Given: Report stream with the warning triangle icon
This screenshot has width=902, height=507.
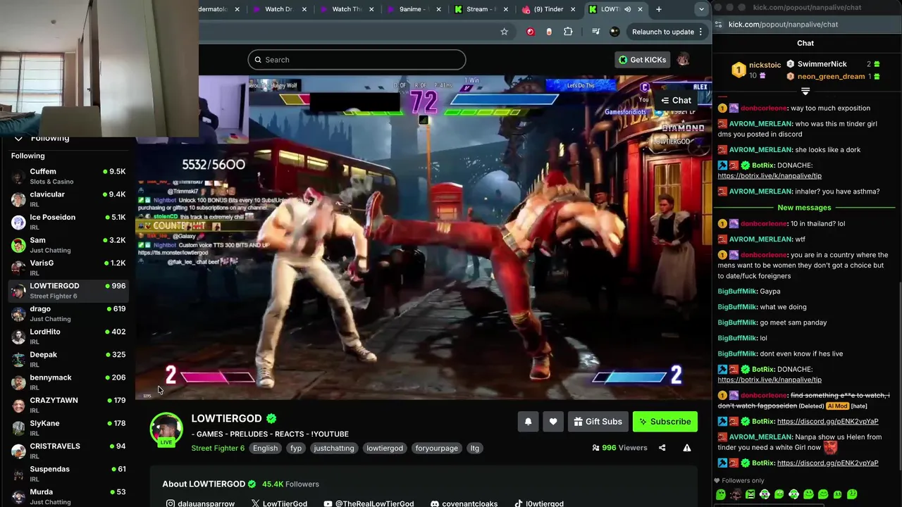Looking at the screenshot, I should pos(687,448).
